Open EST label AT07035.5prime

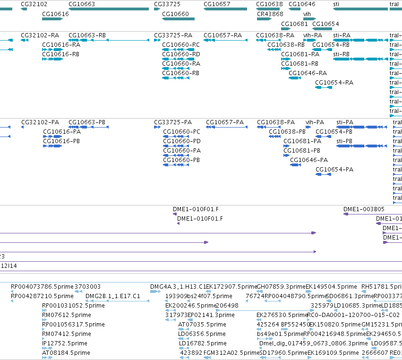[202, 325]
